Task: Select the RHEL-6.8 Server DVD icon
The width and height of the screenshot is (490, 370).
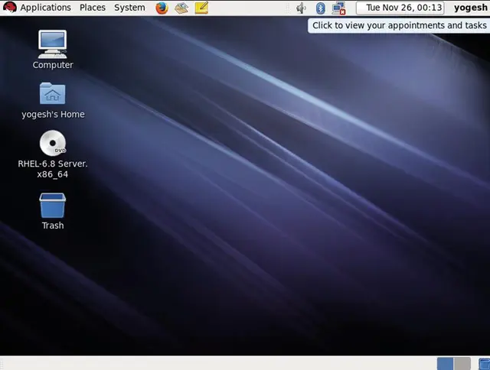Action: [52, 144]
